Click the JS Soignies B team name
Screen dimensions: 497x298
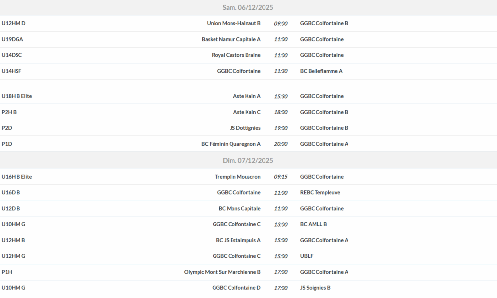(x=315, y=288)
